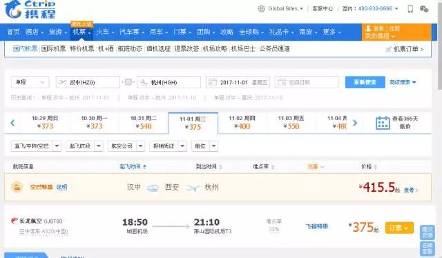This screenshot has width=442, height=258.
Task: Click the return date calendar icon
Action: point(281,82)
